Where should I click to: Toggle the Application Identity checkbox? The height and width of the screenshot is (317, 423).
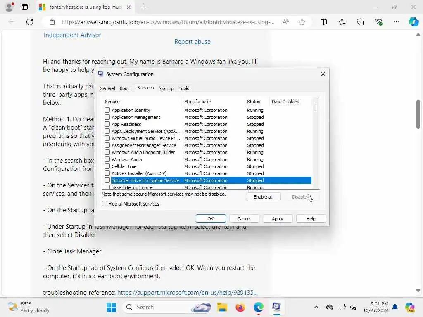coord(107,110)
